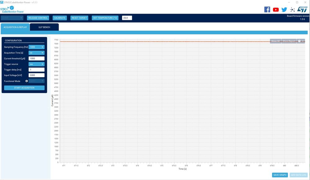Click the ST community network icon
This screenshot has width=310, height=180.
[292, 10]
